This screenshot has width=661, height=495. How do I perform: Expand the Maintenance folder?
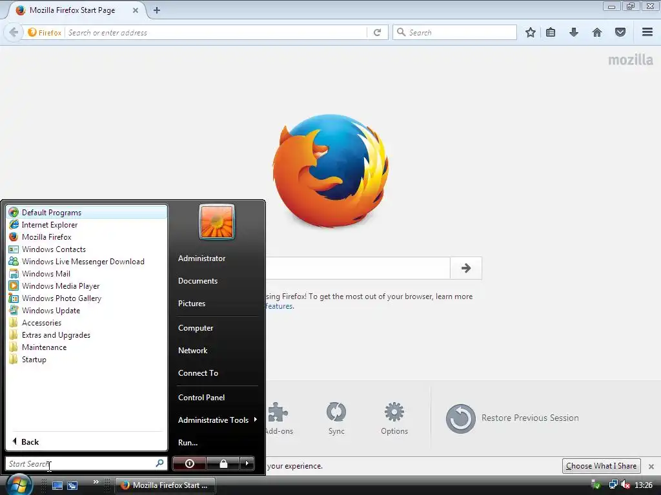[x=87, y=347]
